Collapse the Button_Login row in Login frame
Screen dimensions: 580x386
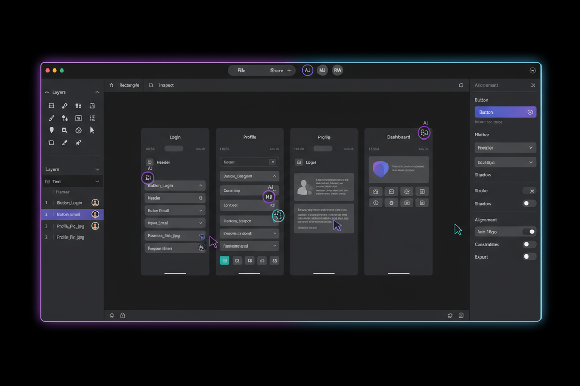coord(200,186)
